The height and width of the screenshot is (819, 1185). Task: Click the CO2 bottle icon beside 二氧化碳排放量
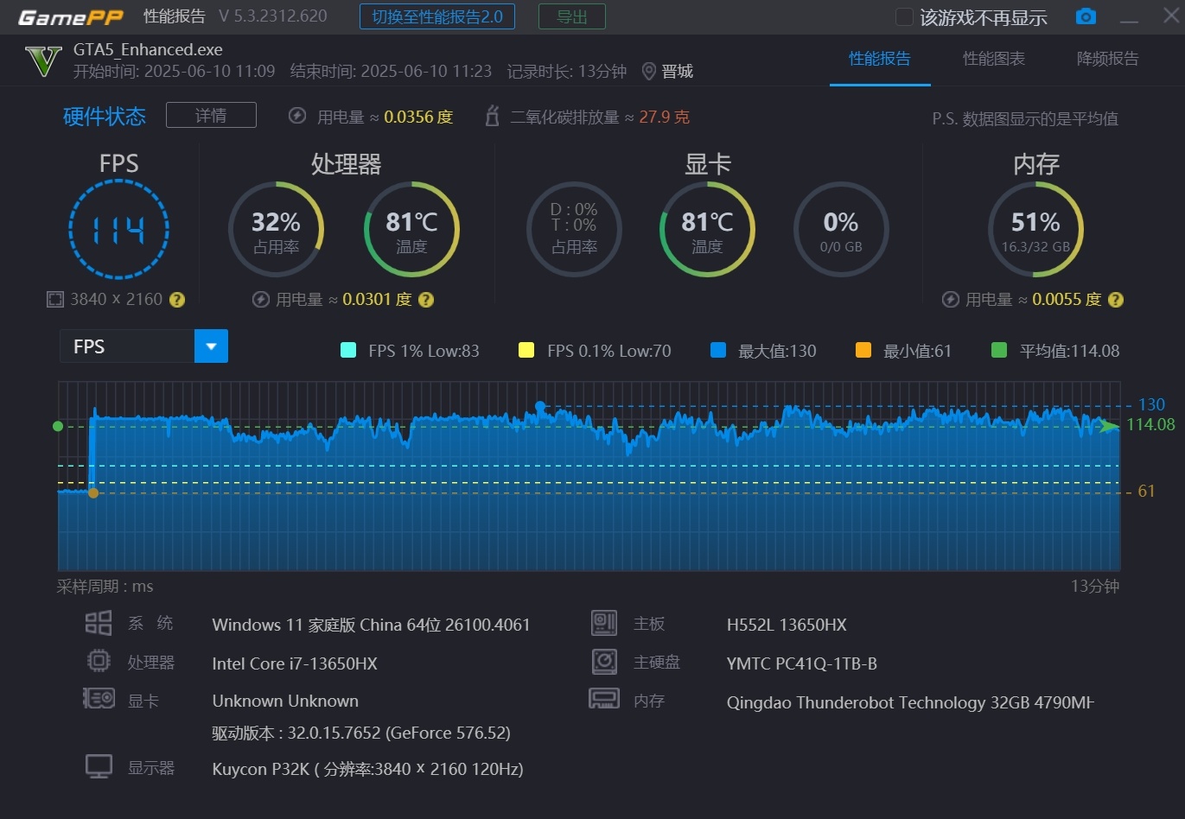pyautogui.click(x=493, y=116)
